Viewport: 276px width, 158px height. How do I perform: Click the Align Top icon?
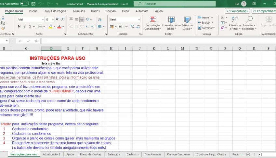[x=71, y=19]
